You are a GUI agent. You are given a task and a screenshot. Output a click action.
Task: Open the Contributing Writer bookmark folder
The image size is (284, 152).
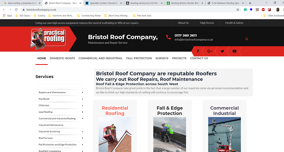[89, 16]
